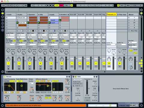The height and width of the screenshot is (108, 144).
Task: Click the Gate sidechain toggle triangle
Action: tap(76, 77)
